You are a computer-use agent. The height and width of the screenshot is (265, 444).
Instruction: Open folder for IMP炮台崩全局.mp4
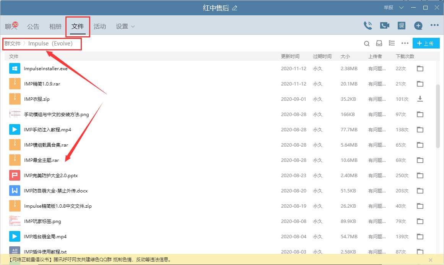point(420,236)
